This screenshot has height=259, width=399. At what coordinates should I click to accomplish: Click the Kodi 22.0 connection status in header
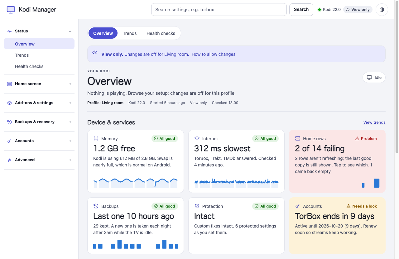tap(329, 10)
